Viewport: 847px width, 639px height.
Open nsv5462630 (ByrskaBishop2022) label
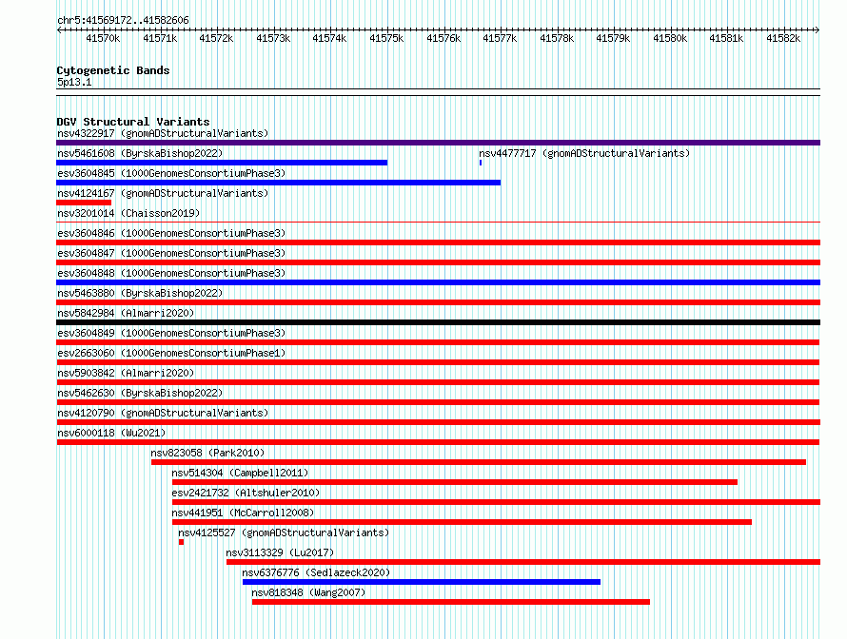140,393
